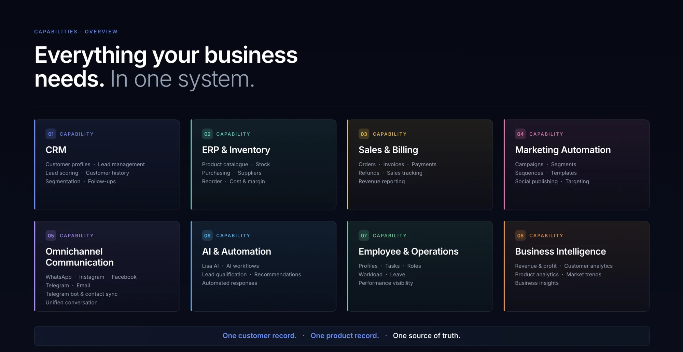Select the 03 badge on Sales & Billing card

(364, 134)
